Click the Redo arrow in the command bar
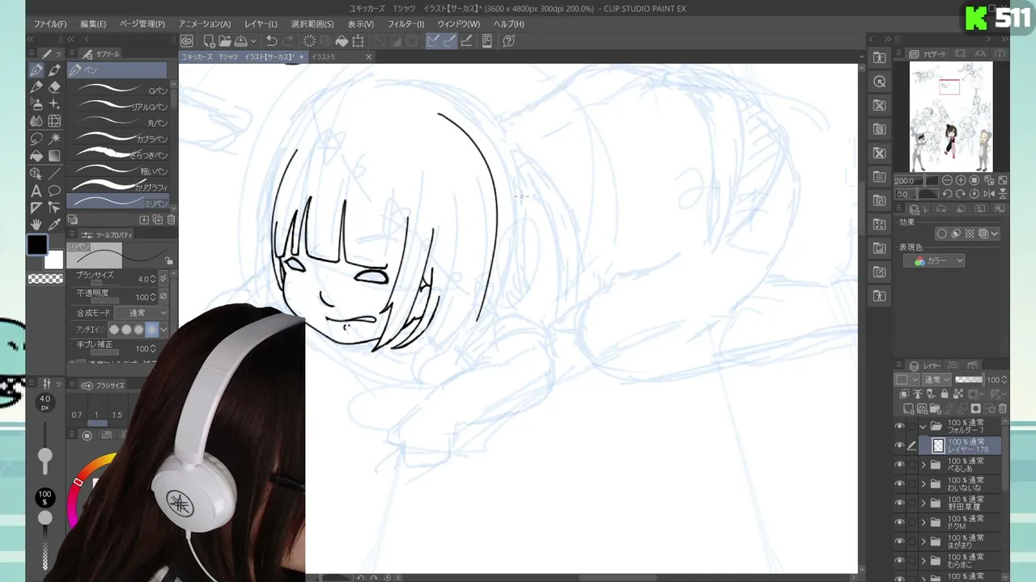Screen dimensions: 1036x582 pos(289,41)
